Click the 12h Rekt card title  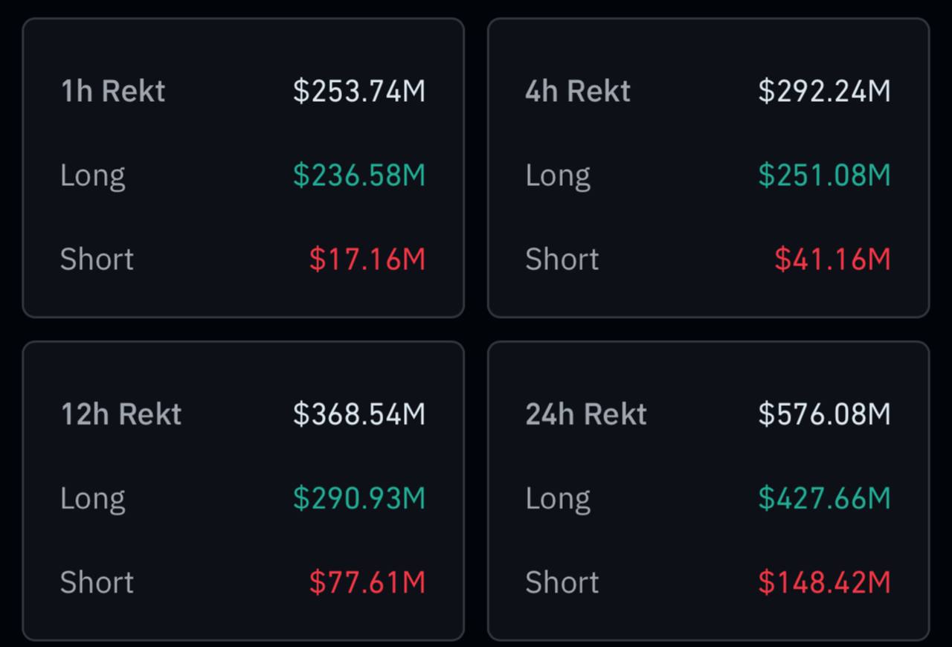pos(121,414)
